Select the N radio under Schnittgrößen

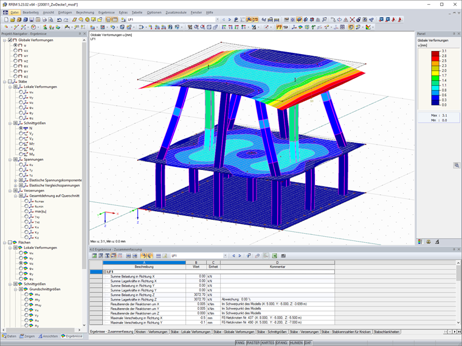click(x=21, y=128)
